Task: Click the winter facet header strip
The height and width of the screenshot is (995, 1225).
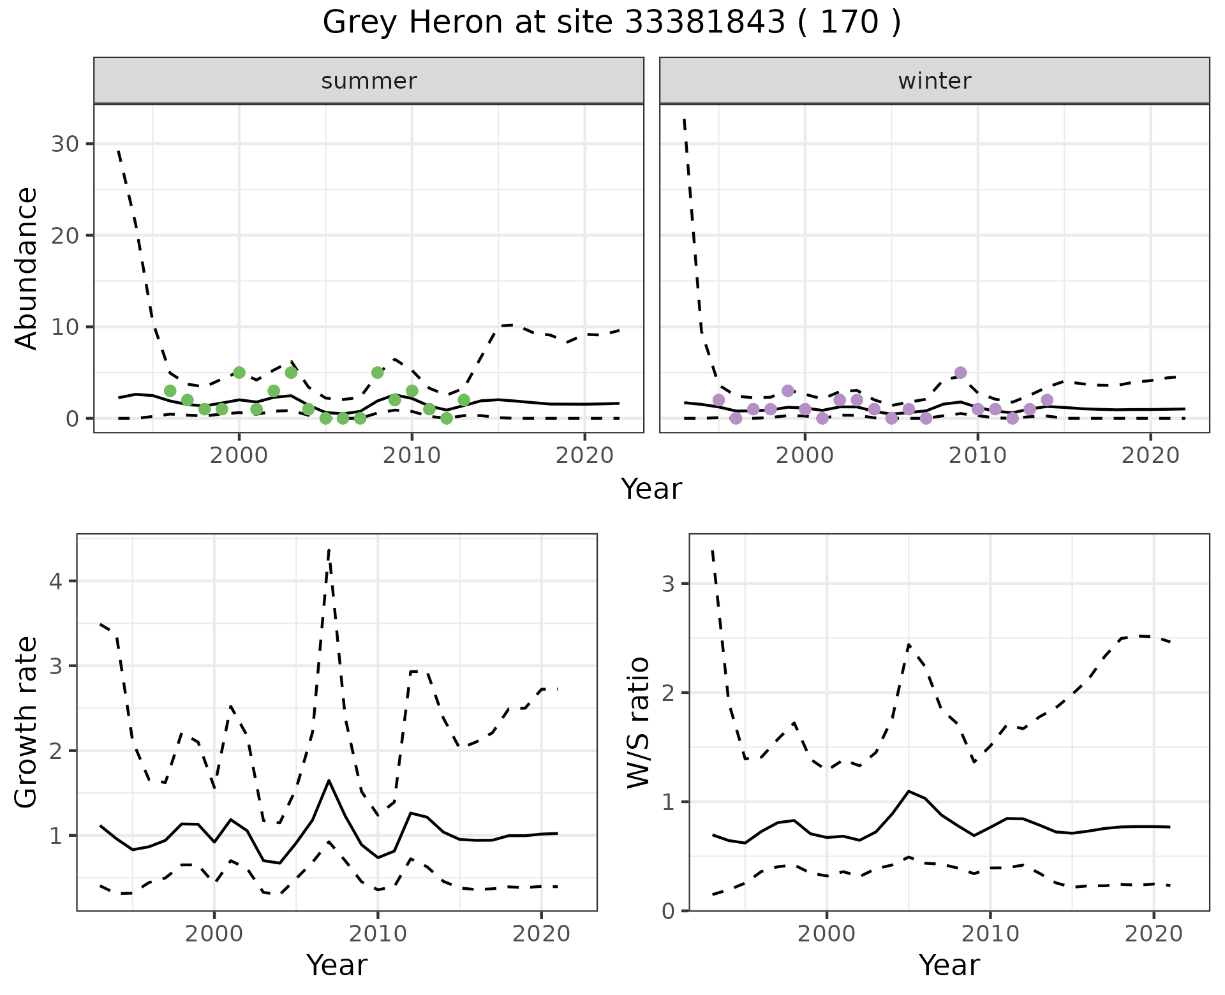Action: 934,81
